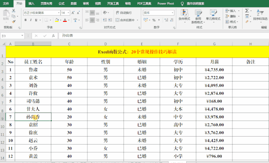The height and width of the screenshot is (163, 269).
Task: Click the Fill down icon
Action: (x=247, y=16)
